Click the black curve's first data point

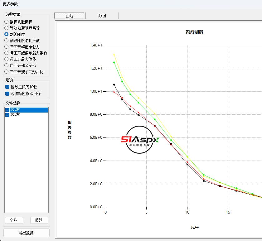pos(114,85)
